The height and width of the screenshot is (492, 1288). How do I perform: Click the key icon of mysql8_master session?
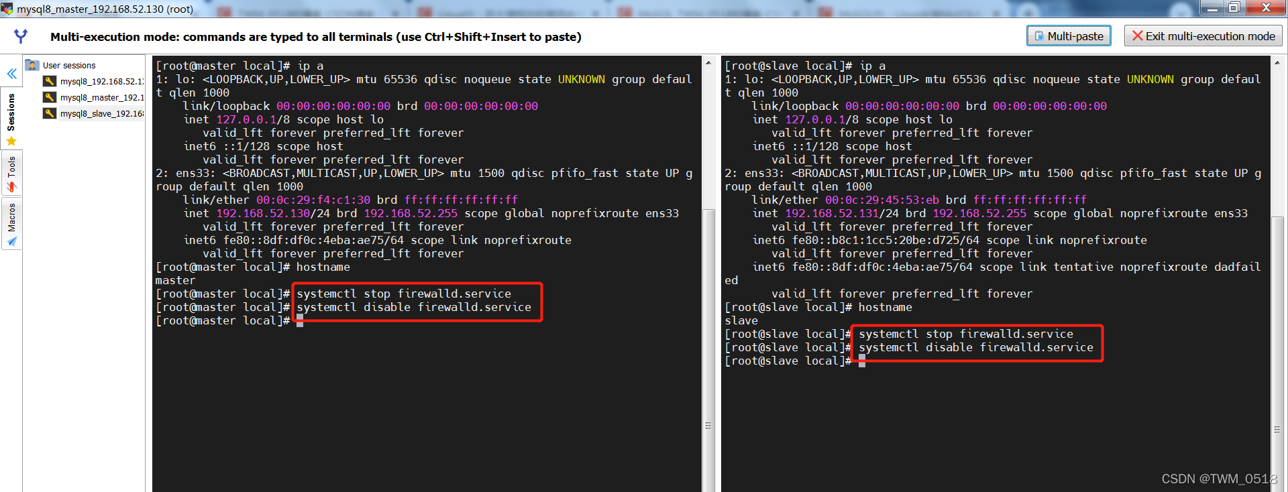coord(50,97)
